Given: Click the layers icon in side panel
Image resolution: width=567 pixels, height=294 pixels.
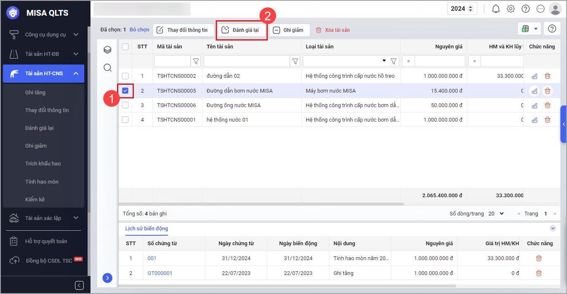Looking at the screenshot, I should click(107, 50).
